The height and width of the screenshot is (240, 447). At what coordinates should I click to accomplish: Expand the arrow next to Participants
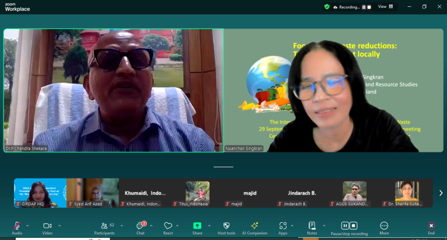(122, 225)
